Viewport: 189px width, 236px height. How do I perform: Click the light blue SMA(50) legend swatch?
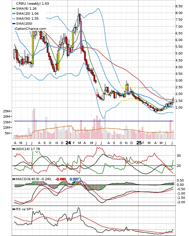(x=14, y=19)
